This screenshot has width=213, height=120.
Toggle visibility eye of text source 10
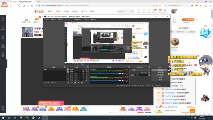(x=83, y=78)
